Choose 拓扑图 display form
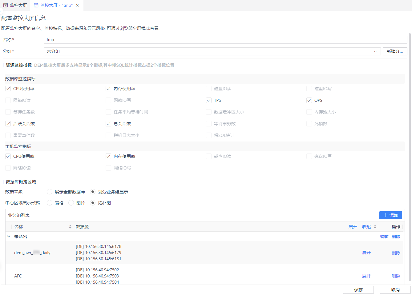 tap(93, 203)
